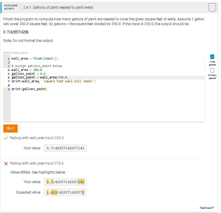Click the example output 0.714285714286
This screenshot has height=213, width=221.
pos(16,32)
